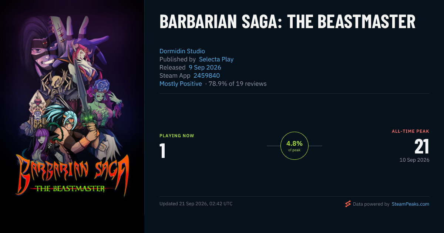
Task: Click the All-Time Peak value 21
Action: coord(422,146)
